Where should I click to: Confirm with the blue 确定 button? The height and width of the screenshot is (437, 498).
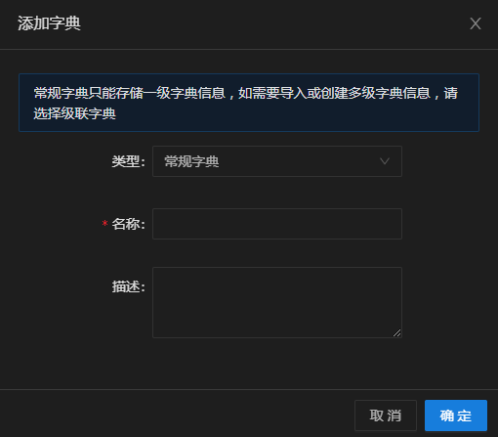[x=456, y=415]
